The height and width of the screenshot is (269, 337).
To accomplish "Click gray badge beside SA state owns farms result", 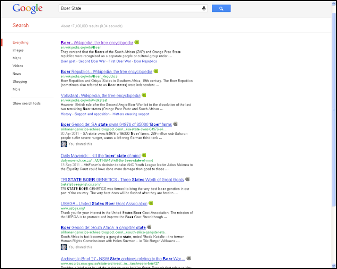I will click(x=175, y=124).
